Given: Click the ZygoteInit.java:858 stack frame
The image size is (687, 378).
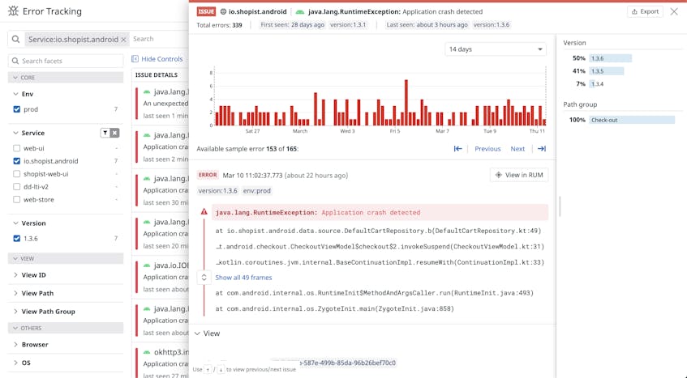Looking at the screenshot, I should tap(335, 308).
